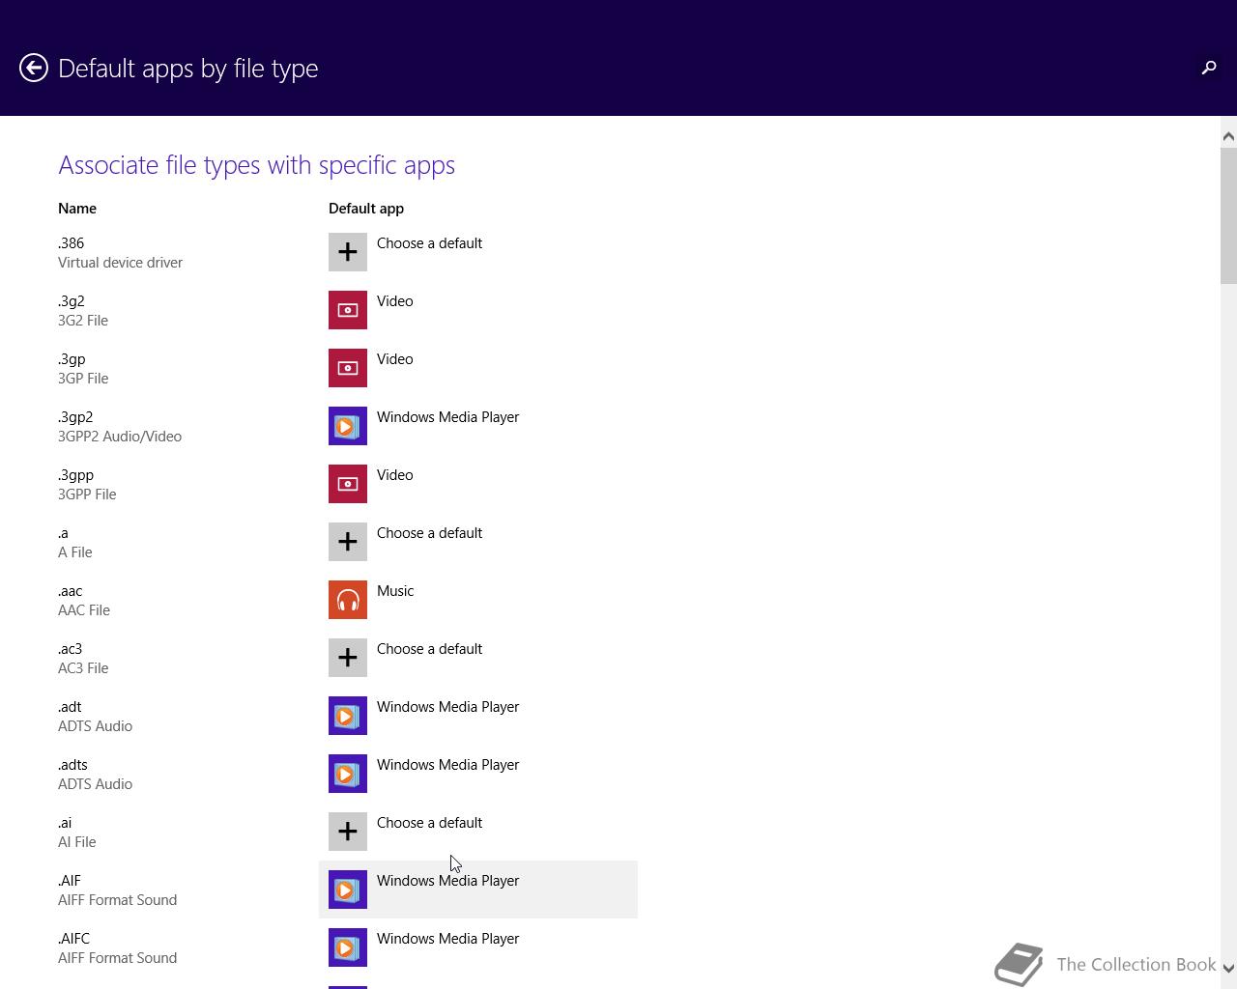The image size is (1237, 989).
Task: Click plus icon for .a file type
Action: click(348, 542)
